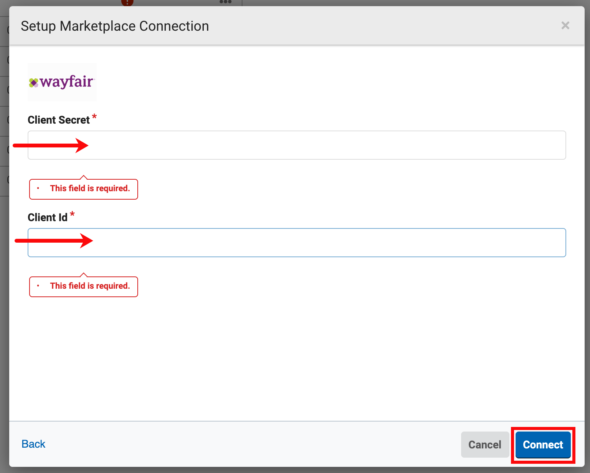This screenshot has width=590, height=473.
Task: Close the Setup Marketplace Connection dialog
Action: (565, 26)
